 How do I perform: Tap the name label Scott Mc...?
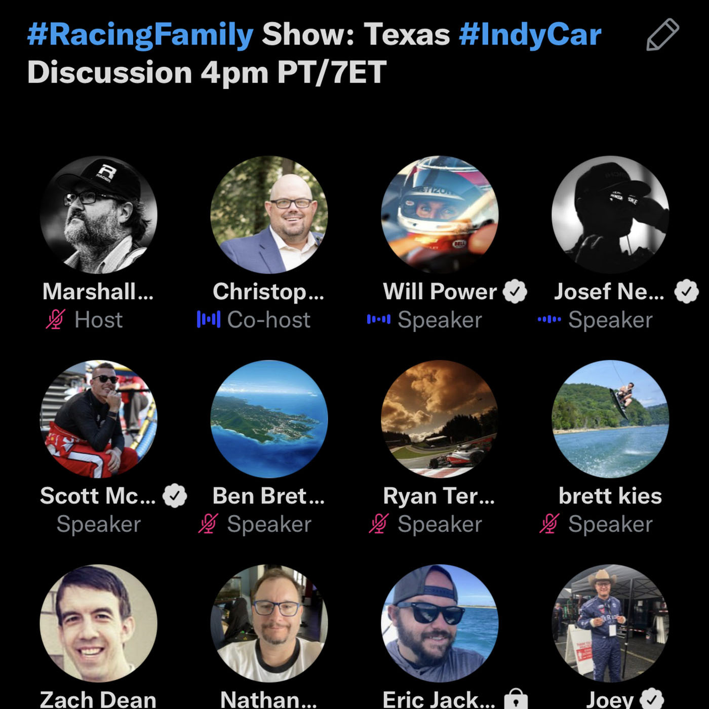[98, 496]
